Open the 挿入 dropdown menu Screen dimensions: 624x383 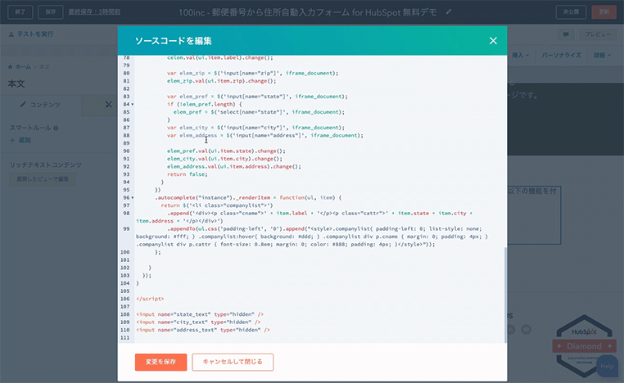point(520,56)
